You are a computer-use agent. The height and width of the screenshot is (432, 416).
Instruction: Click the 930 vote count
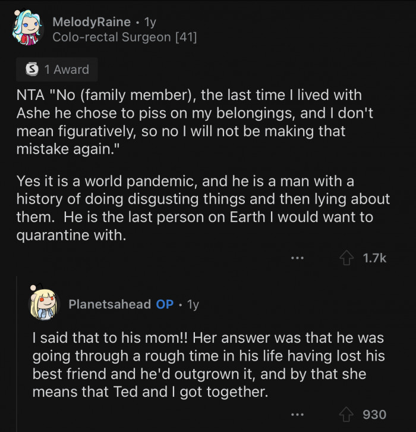(374, 414)
